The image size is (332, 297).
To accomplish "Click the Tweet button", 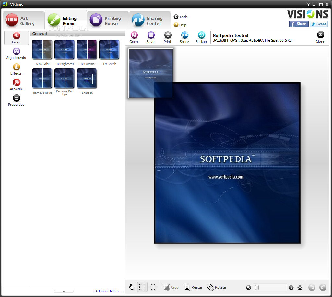I will pos(319,24).
